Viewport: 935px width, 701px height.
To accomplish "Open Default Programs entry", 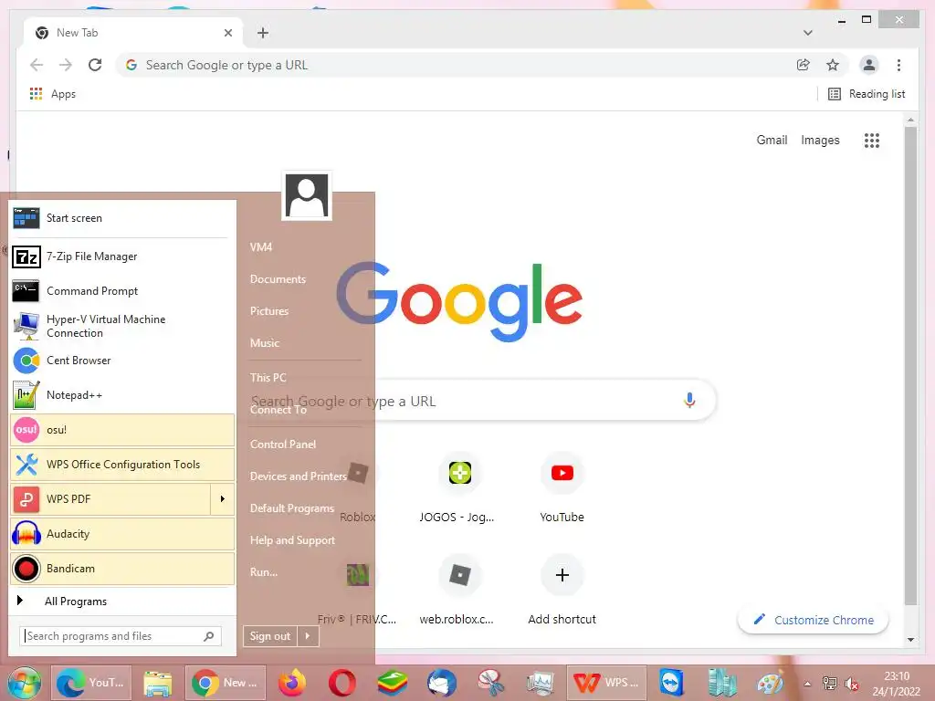I will 292,508.
